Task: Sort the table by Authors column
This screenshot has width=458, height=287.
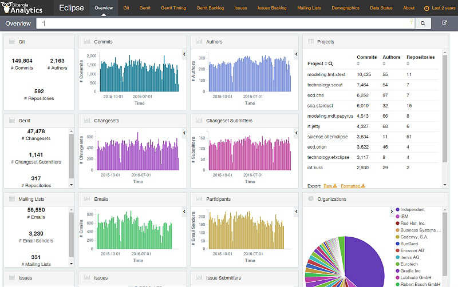Action: click(384, 63)
